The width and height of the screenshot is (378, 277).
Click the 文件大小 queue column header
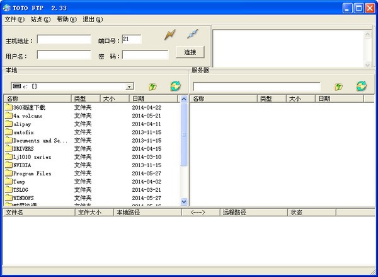pyautogui.click(x=94, y=213)
